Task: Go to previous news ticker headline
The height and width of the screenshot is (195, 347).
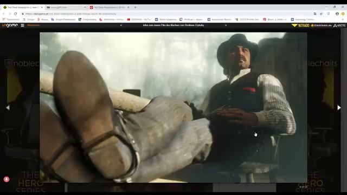Action: [x=121, y=25]
